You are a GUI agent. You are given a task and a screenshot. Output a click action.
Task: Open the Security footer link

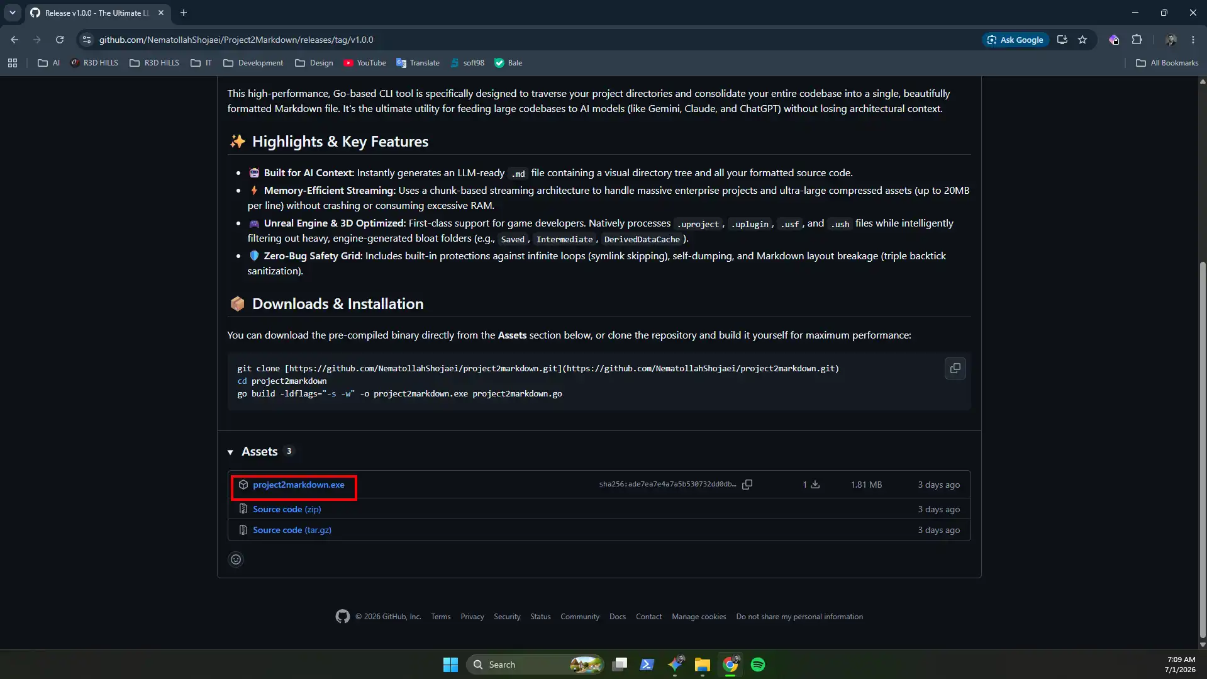click(507, 617)
